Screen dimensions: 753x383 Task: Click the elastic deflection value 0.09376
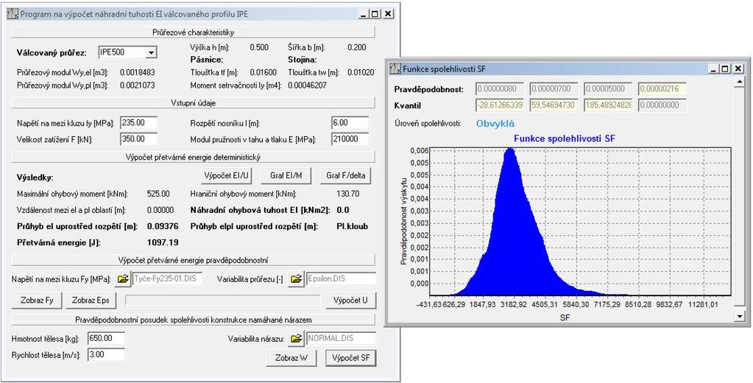pos(163,226)
